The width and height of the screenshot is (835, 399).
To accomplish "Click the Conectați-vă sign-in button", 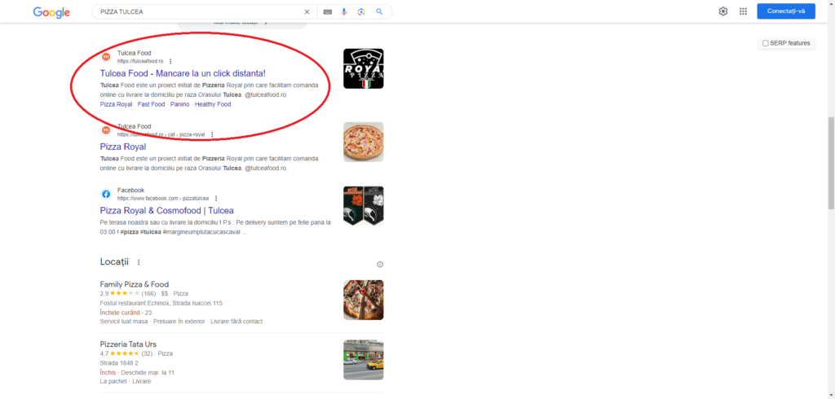I will (786, 11).
